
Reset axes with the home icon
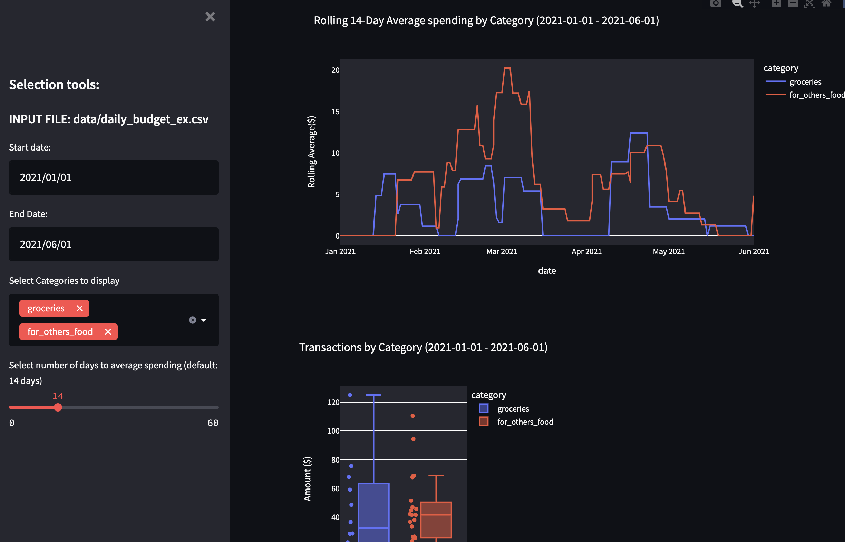(826, 3)
